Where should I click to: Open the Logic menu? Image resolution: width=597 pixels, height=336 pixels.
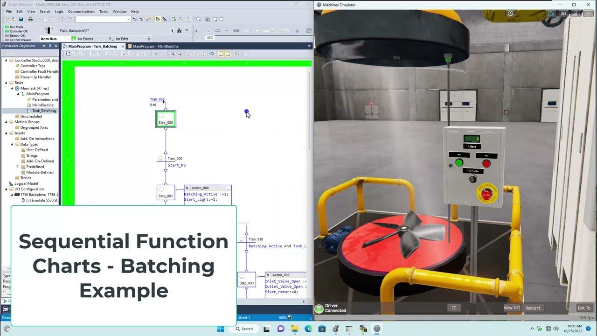tap(59, 11)
